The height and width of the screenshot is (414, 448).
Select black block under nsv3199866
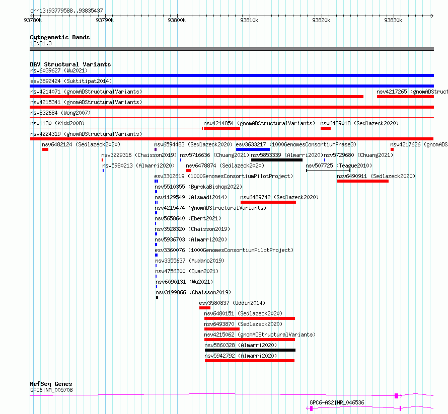[x=157, y=297]
